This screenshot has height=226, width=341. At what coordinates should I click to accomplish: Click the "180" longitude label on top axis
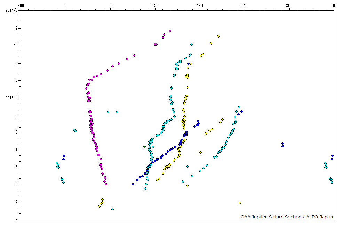[x=200, y=6]
